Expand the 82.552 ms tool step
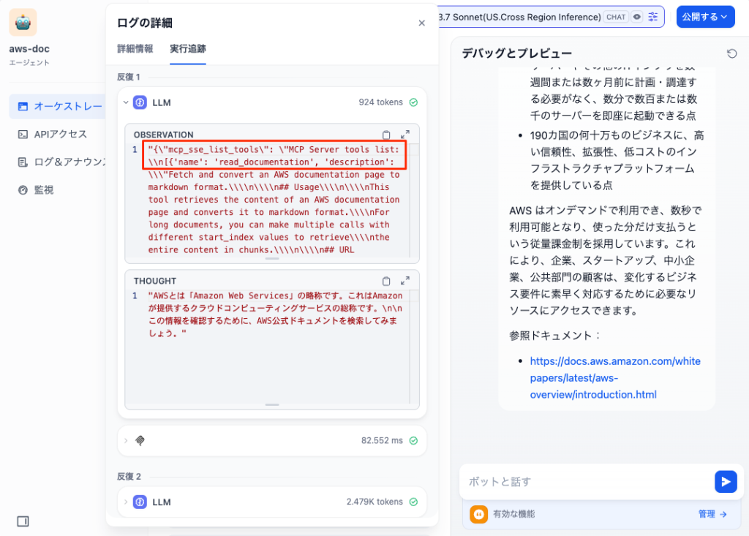Screen dimensions: 749x536 [x=126, y=440]
